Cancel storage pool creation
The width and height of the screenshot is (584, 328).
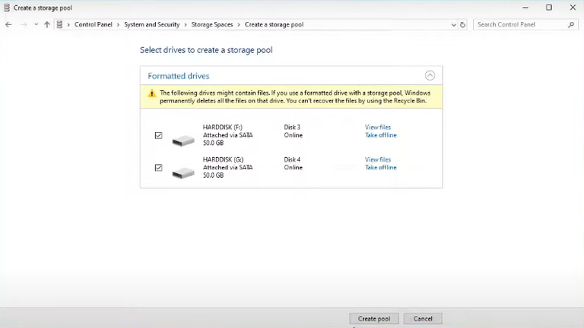click(x=423, y=319)
